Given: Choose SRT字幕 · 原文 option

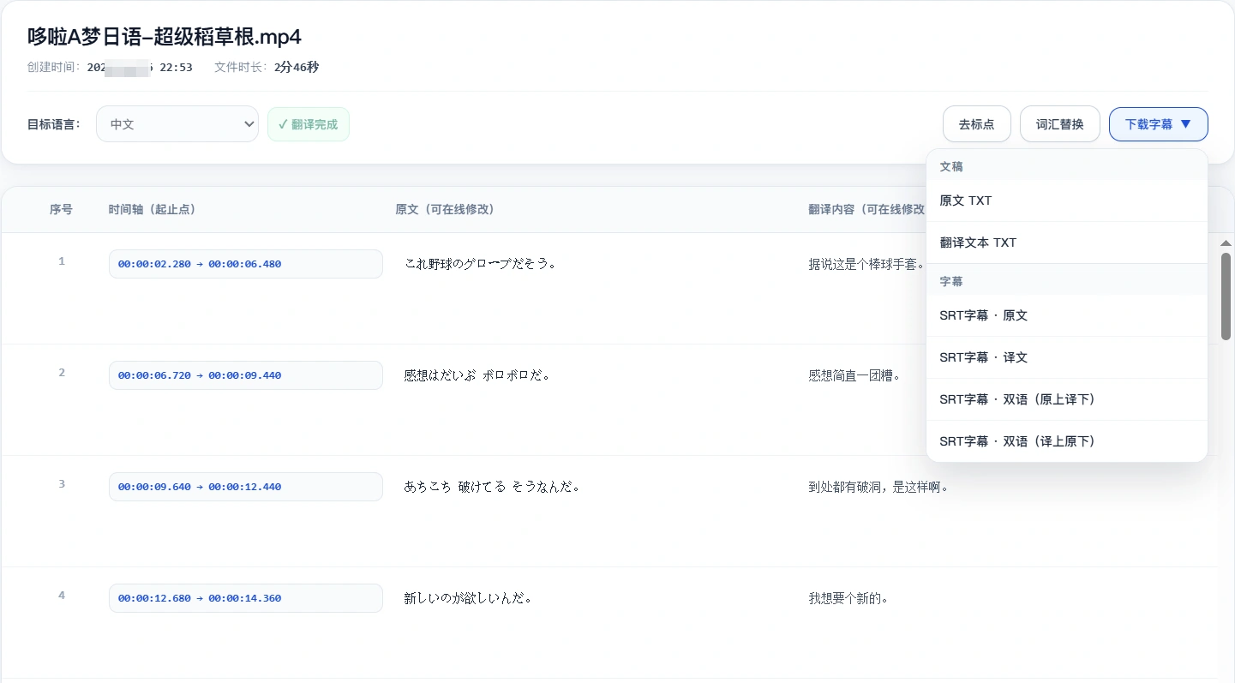Looking at the screenshot, I should (x=1067, y=315).
